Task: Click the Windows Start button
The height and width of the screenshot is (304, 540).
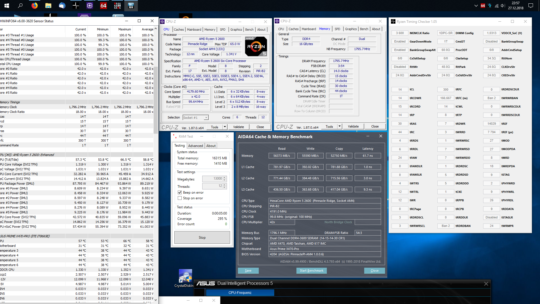Action: 7,6
